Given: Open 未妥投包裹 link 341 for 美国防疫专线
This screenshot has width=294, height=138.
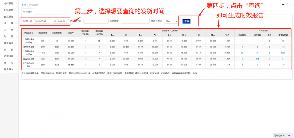Looking at the screenshot, I should tap(283, 59).
